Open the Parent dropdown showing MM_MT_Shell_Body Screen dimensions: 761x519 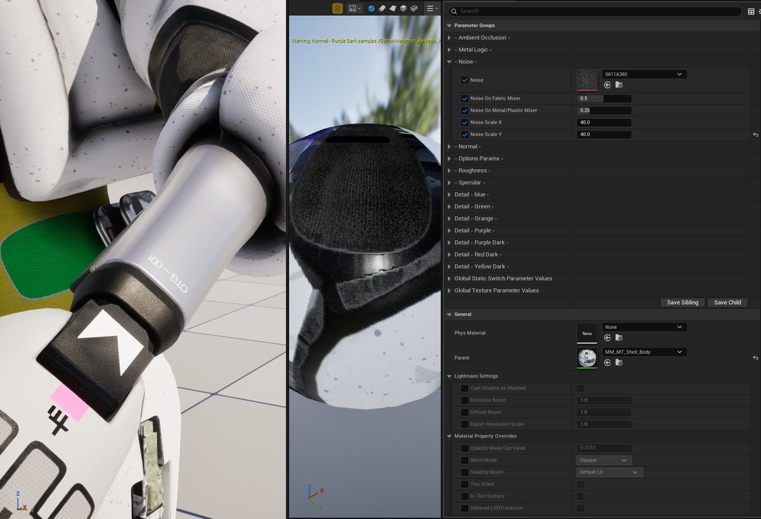(644, 352)
